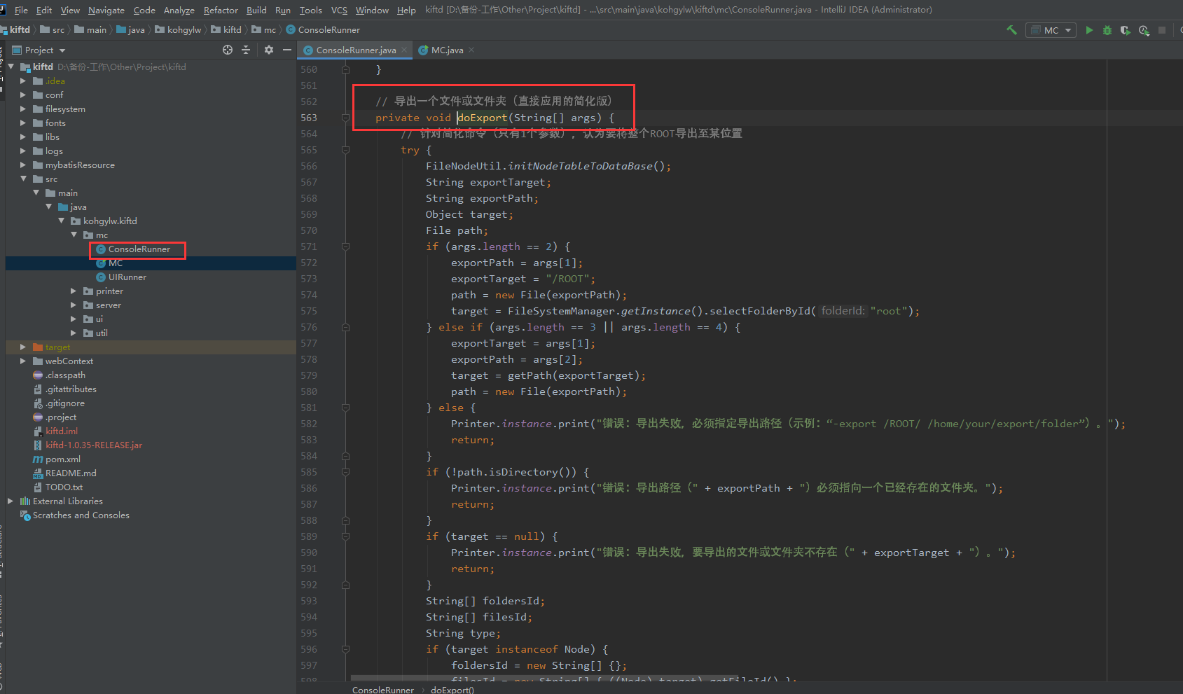1183x694 pixels.
Task: Toggle the code fold at line 571
Action: [x=345, y=247]
